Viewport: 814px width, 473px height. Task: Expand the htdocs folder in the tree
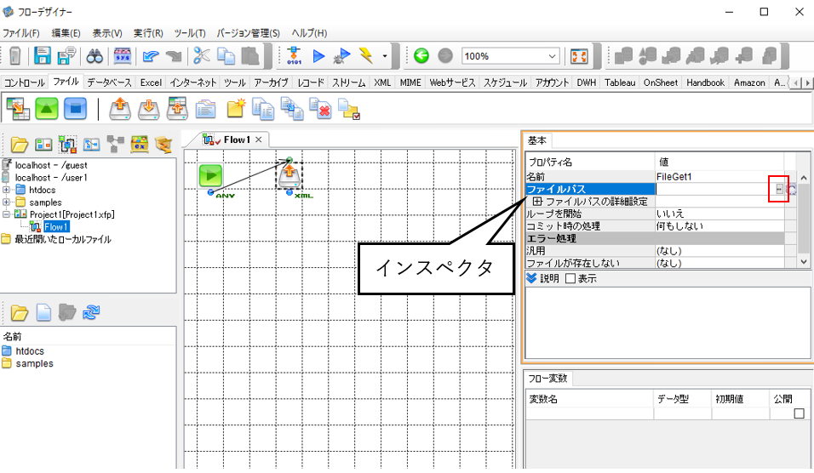(x=6, y=190)
